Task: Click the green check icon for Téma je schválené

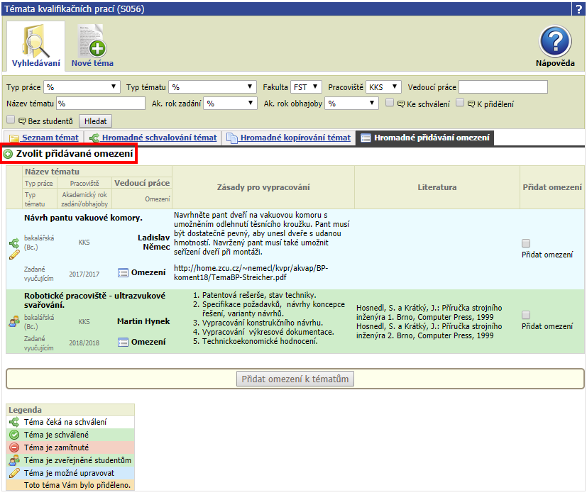Action: point(14,435)
